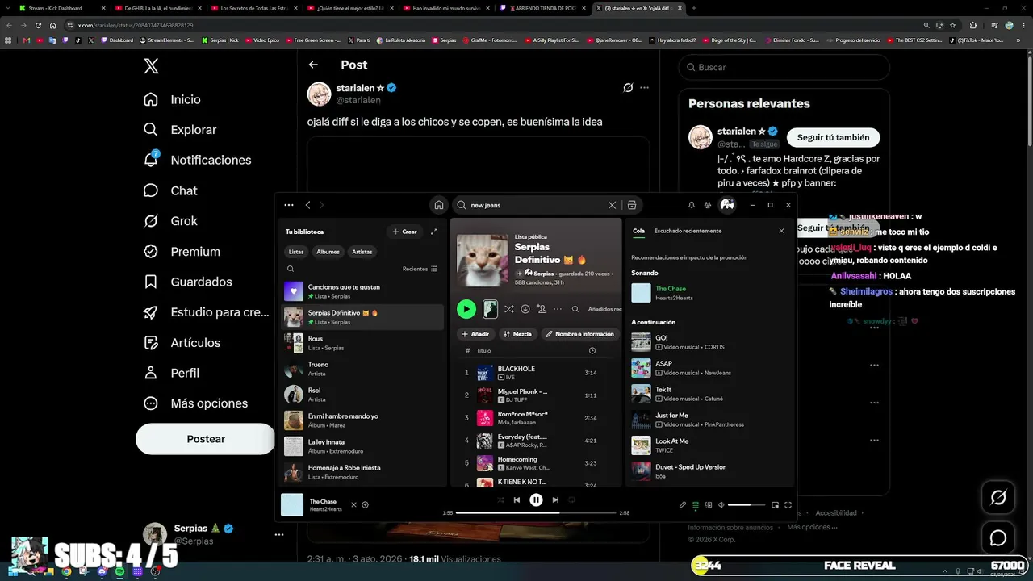Enter Spotify fullscreen mode

[788, 505]
